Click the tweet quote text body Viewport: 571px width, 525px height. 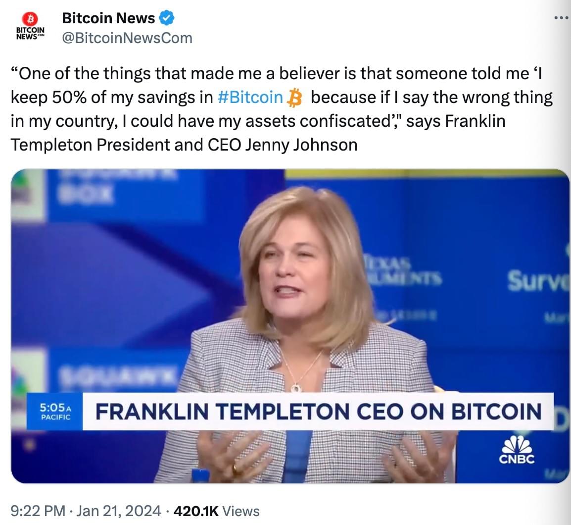coord(282,109)
